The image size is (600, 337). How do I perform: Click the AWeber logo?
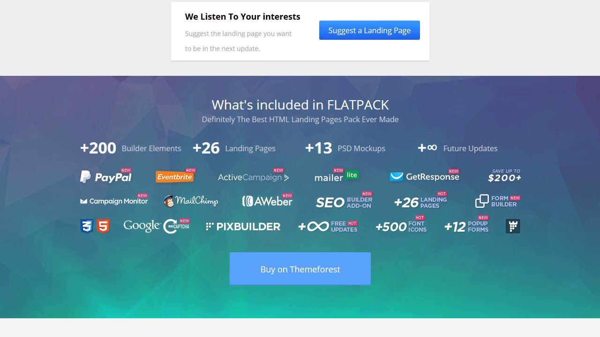pyautogui.click(x=267, y=201)
